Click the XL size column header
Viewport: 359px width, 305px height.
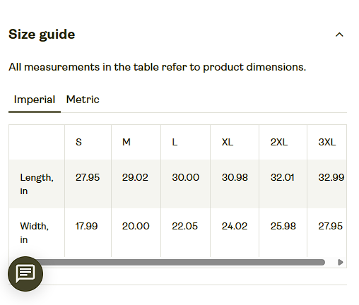point(228,142)
